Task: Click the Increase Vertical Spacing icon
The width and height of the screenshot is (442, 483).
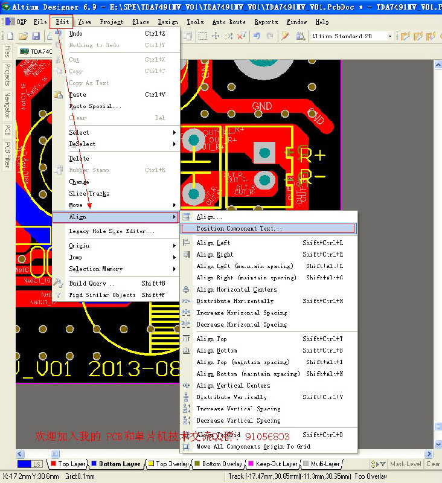Action: (x=186, y=409)
